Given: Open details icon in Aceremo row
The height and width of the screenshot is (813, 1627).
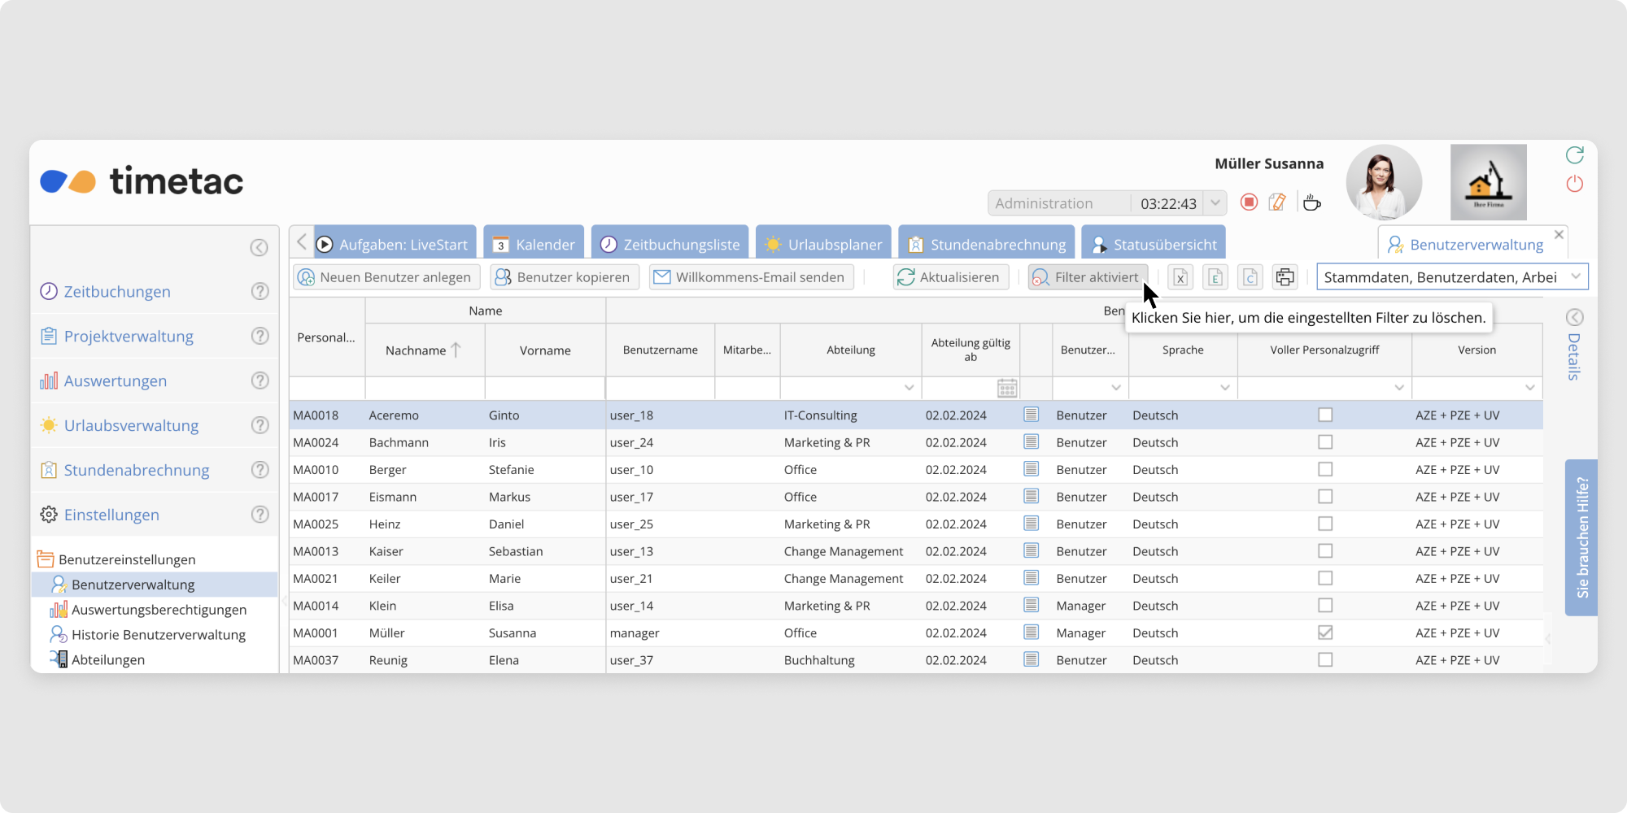Looking at the screenshot, I should pos(1032,415).
